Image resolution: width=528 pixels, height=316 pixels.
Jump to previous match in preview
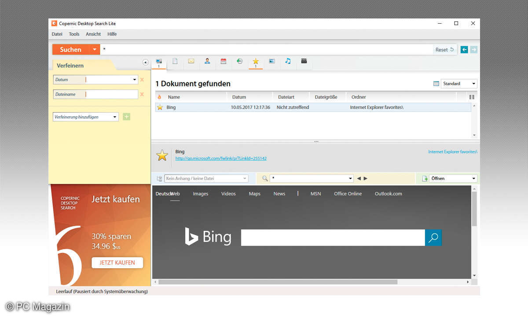tap(359, 179)
